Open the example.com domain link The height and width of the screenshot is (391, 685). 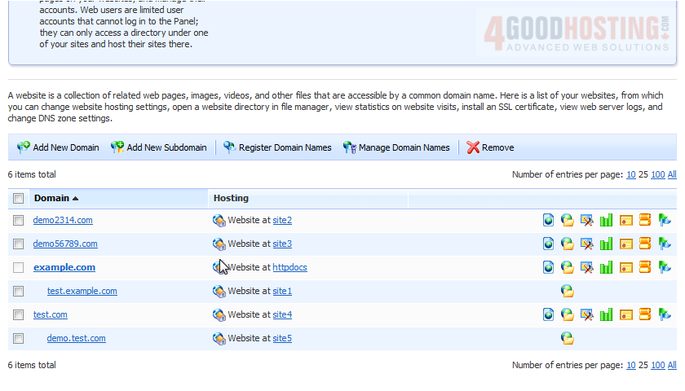point(64,267)
